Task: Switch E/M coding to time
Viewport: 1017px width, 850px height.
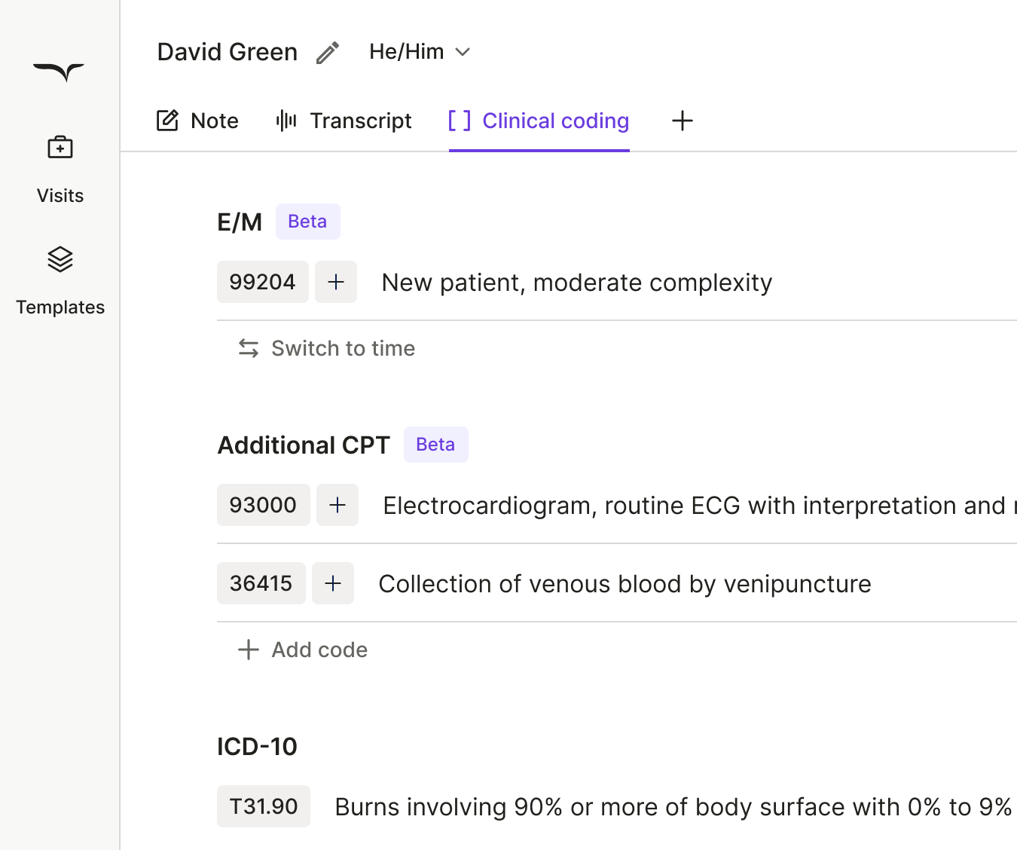Action: 327,348
